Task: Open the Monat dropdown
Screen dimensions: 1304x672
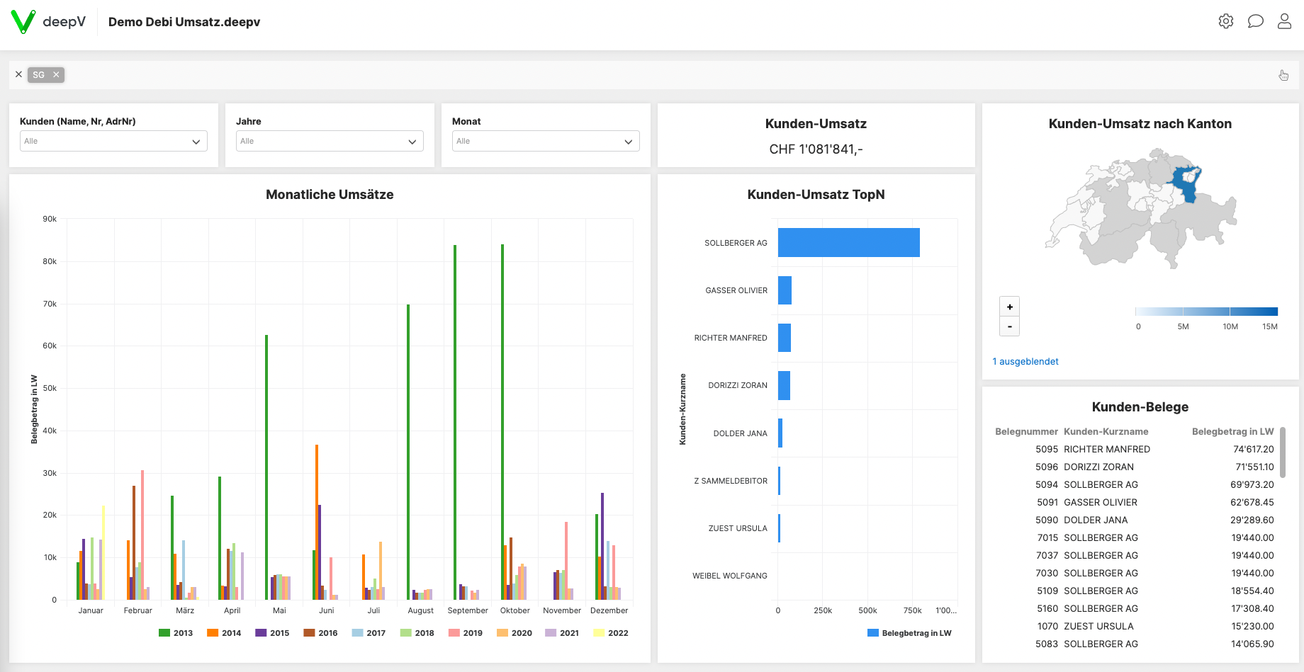Action: pyautogui.click(x=545, y=141)
